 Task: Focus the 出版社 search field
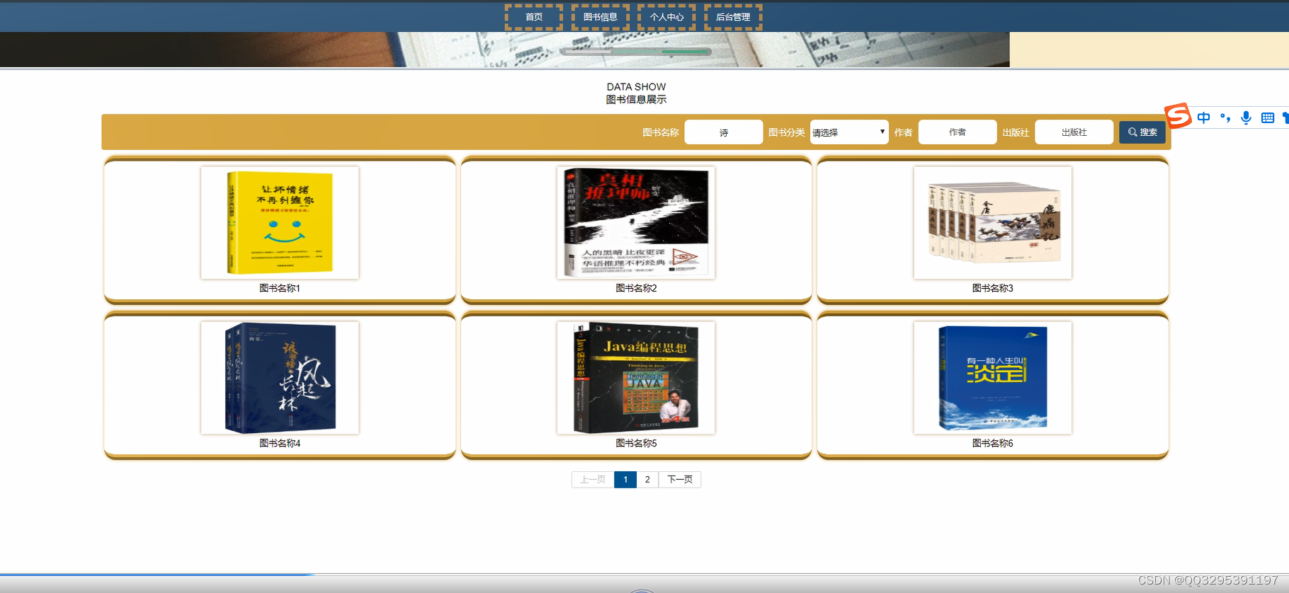coord(1074,132)
